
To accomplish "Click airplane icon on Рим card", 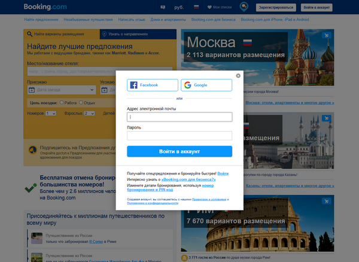I will click(x=327, y=201).
